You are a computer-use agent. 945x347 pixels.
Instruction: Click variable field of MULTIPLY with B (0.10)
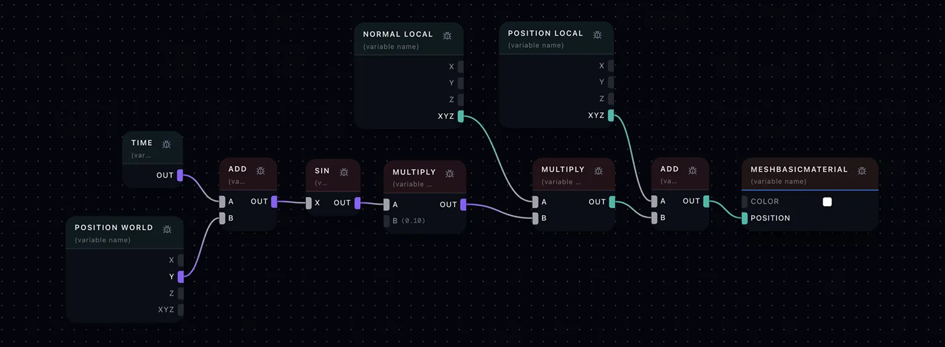[x=412, y=185]
